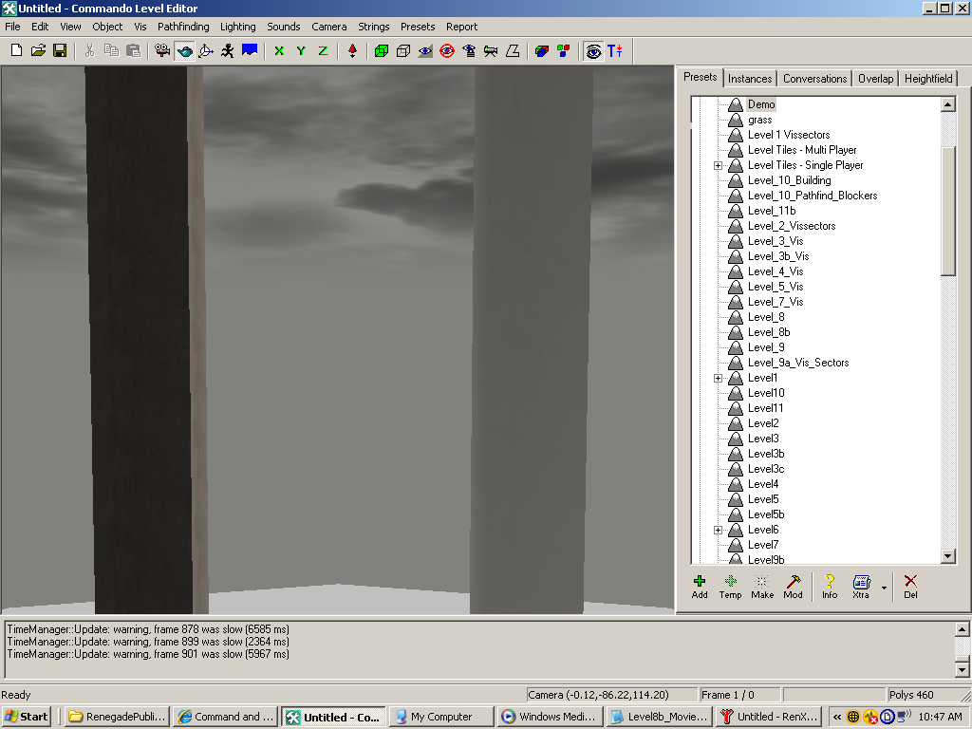The width and height of the screenshot is (972, 729).
Task: Click the Open folder toolbar icon
Action: [x=38, y=50]
